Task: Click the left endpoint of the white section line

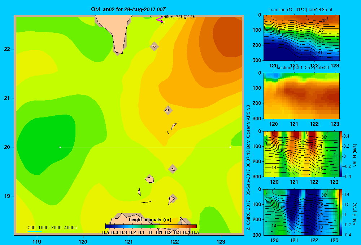Action: 60,147
